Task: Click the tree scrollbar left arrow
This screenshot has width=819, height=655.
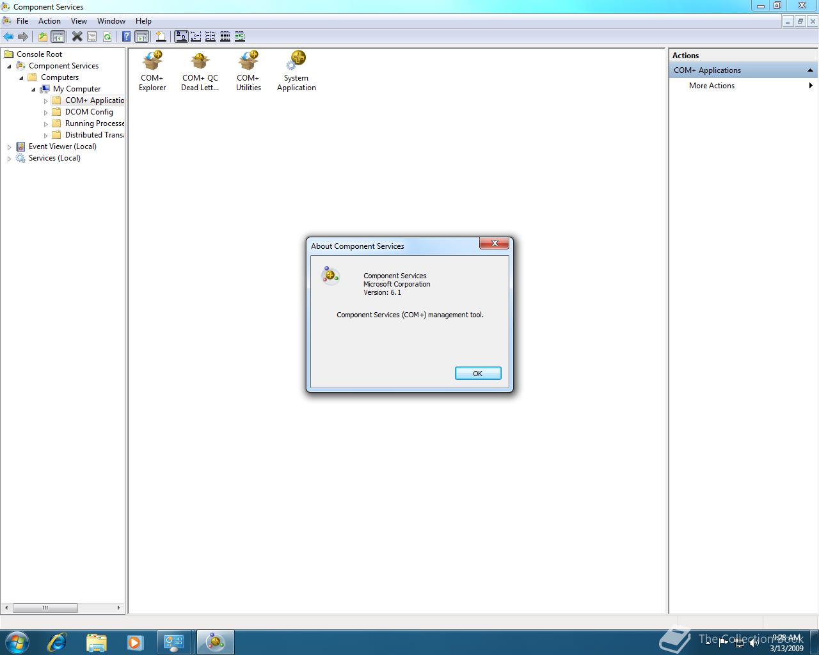Action: pos(6,608)
